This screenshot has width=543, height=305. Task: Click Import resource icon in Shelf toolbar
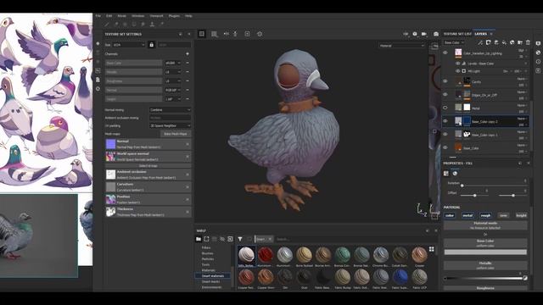coord(230,239)
